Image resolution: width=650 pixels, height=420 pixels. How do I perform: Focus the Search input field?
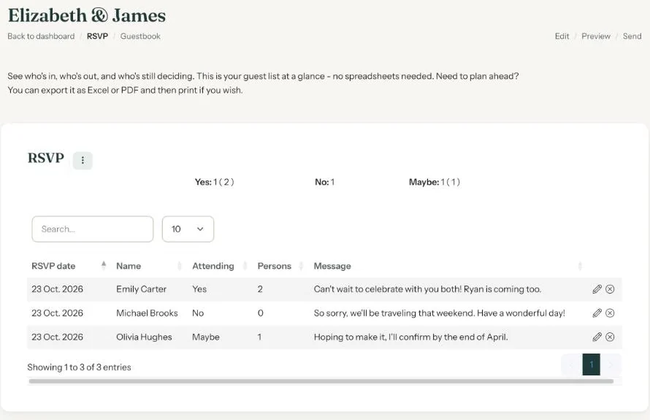[x=93, y=229]
